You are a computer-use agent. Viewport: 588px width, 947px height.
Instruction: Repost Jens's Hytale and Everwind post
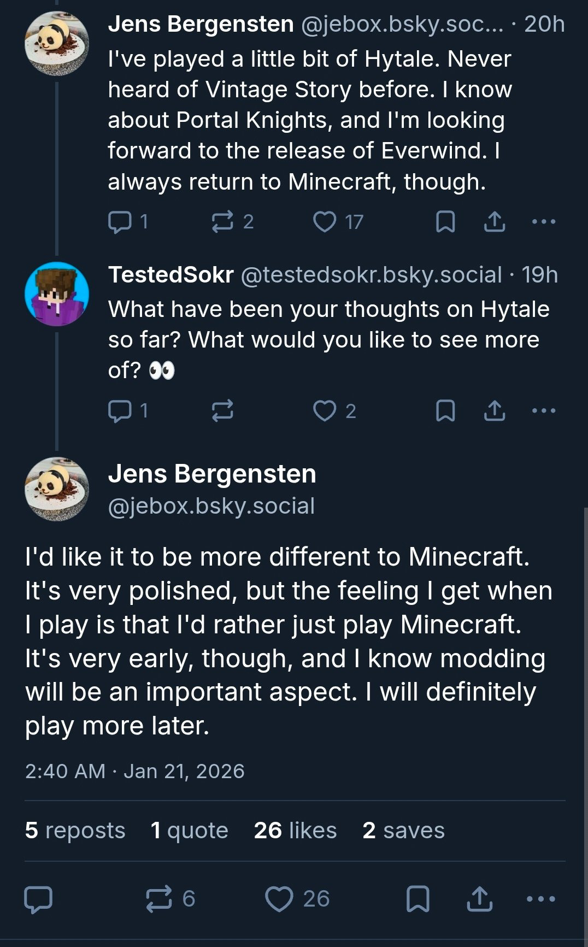222,222
